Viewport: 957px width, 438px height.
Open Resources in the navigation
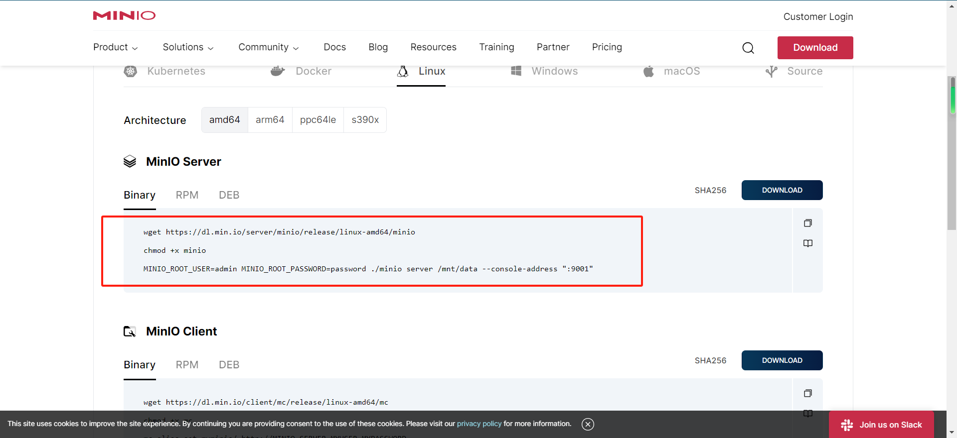(x=433, y=47)
